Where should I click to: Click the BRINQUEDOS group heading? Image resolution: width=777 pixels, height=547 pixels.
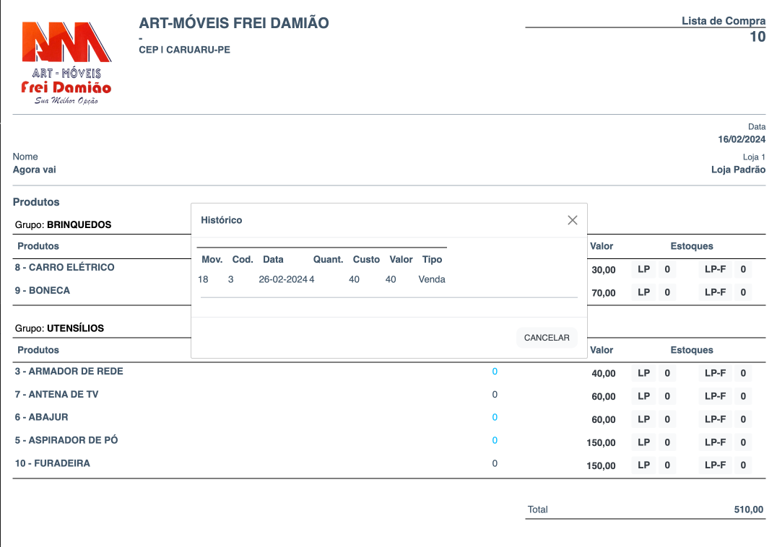(79, 225)
